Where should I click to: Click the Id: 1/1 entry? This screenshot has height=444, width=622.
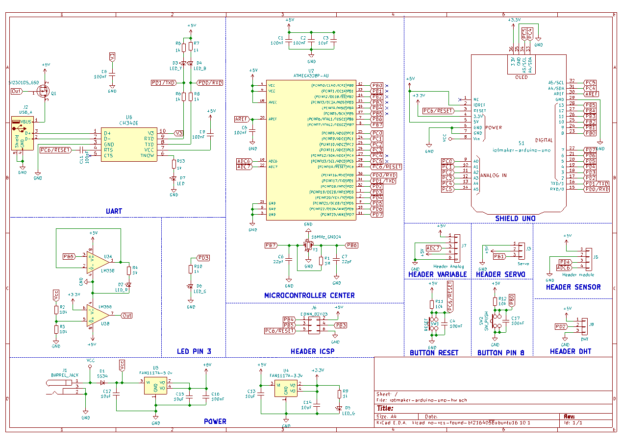click(573, 422)
